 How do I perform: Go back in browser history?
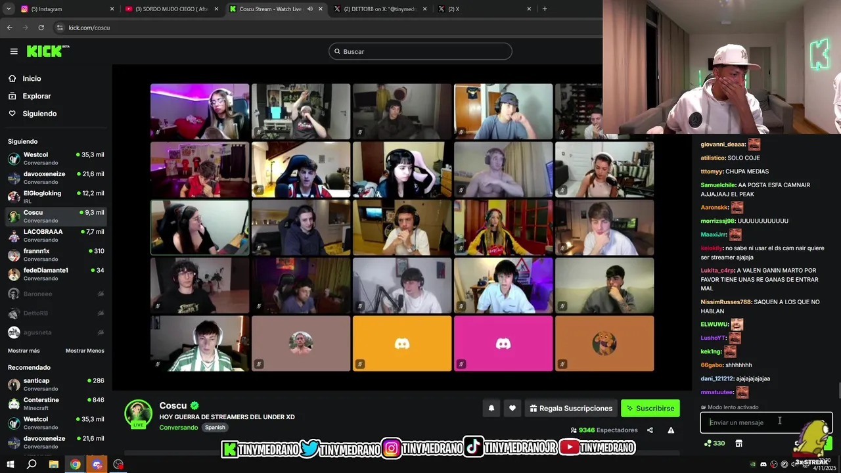coord(9,28)
